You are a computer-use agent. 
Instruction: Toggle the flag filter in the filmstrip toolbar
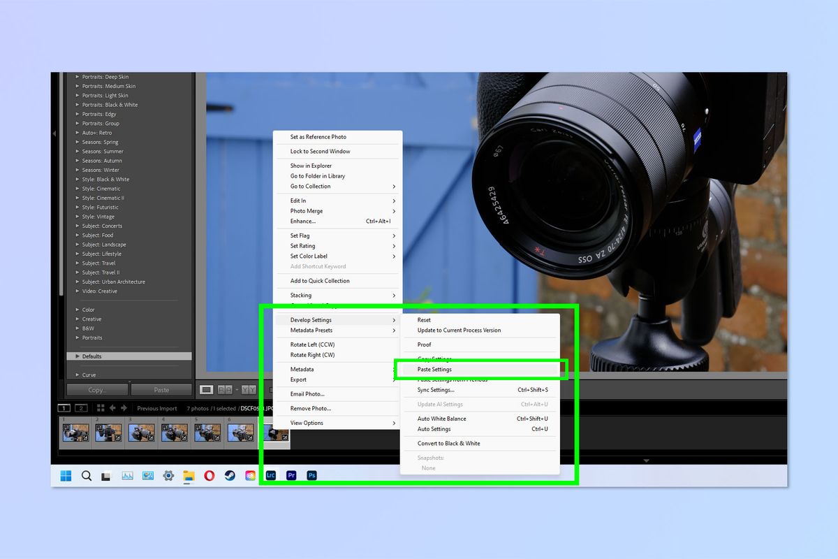225,389
